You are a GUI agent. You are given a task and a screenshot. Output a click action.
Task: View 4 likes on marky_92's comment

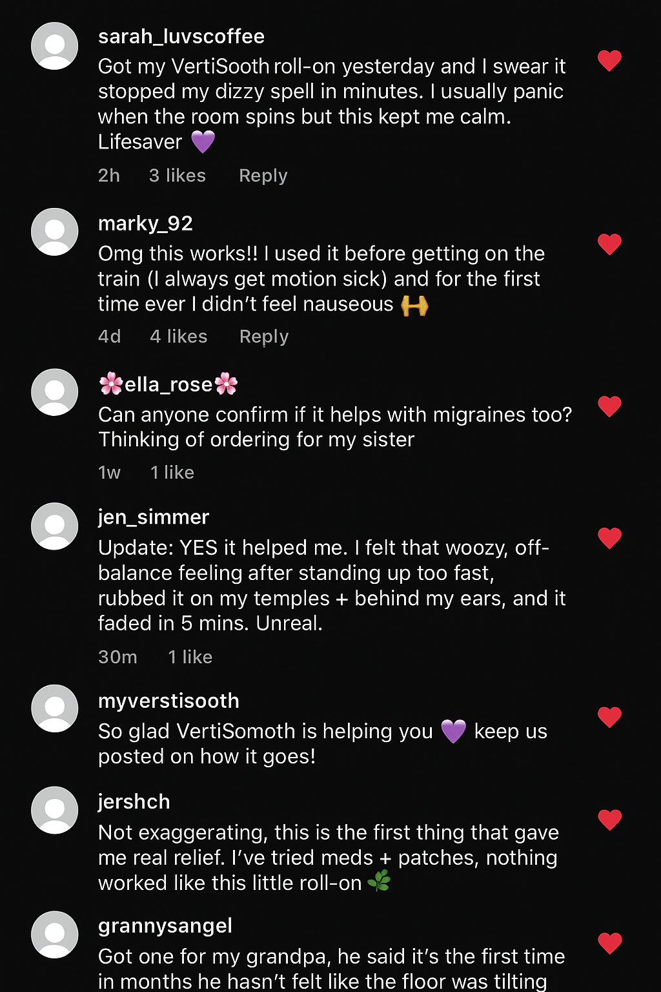tap(178, 336)
